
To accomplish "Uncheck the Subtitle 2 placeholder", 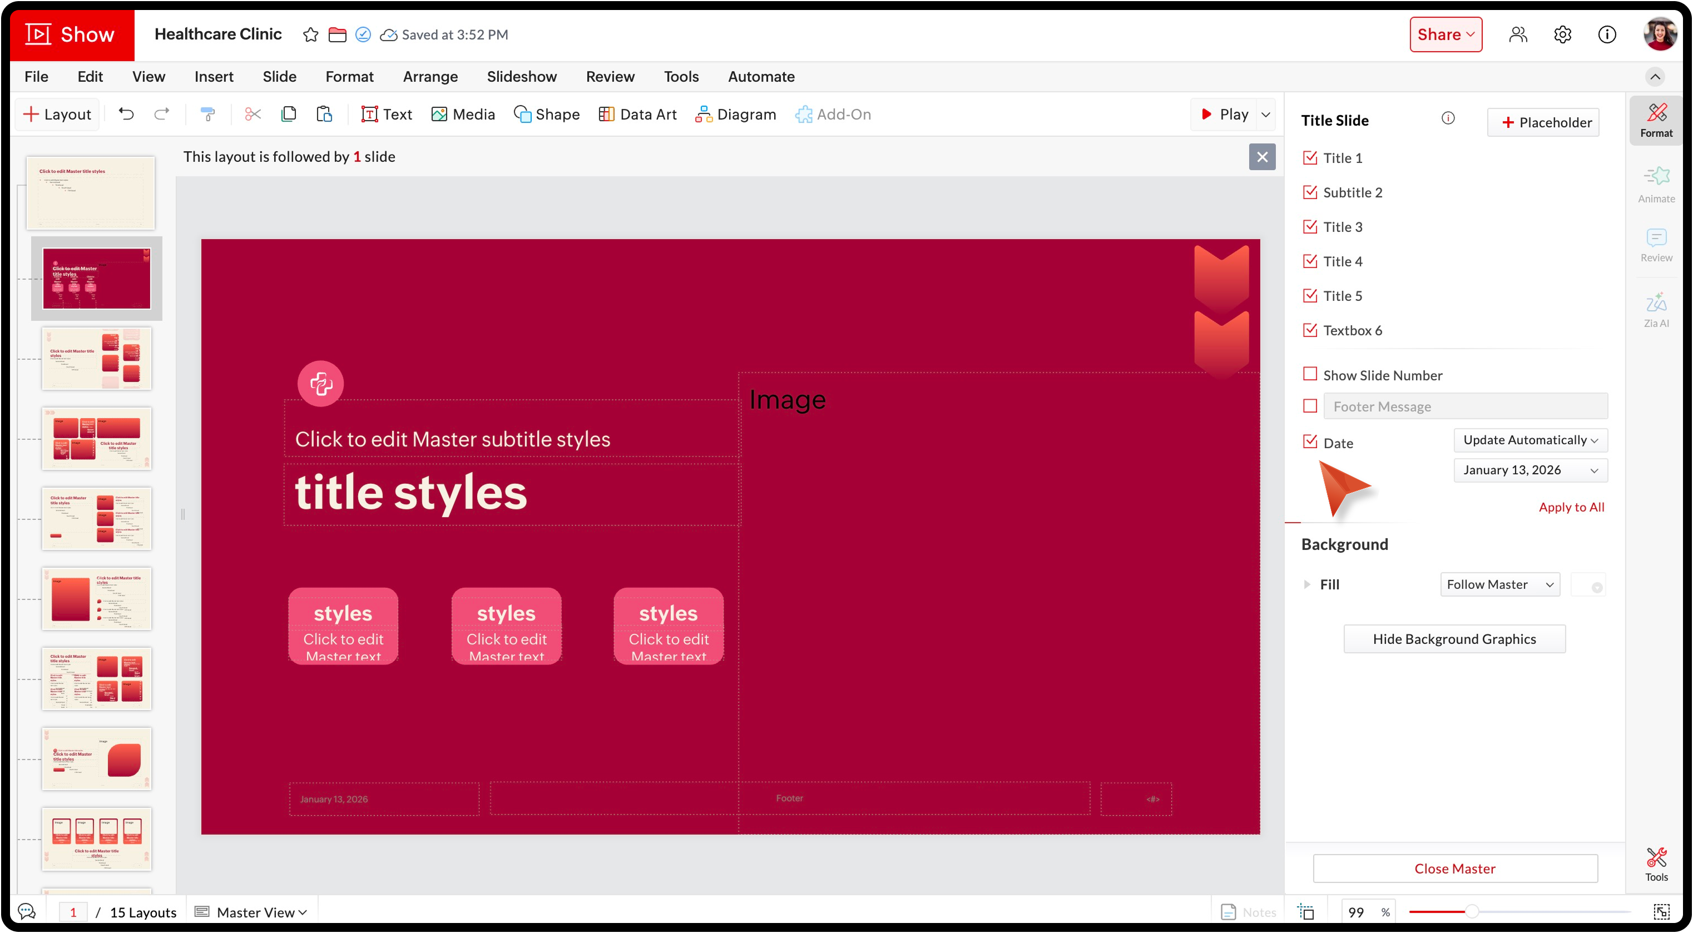I will (x=1310, y=192).
